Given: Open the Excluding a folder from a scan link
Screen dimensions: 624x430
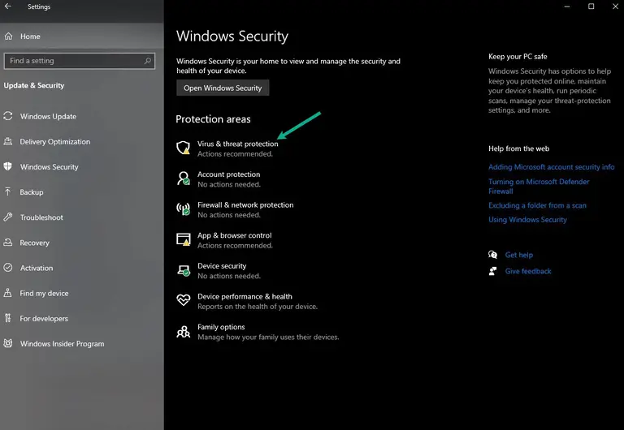Looking at the screenshot, I should click(x=537, y=205).
